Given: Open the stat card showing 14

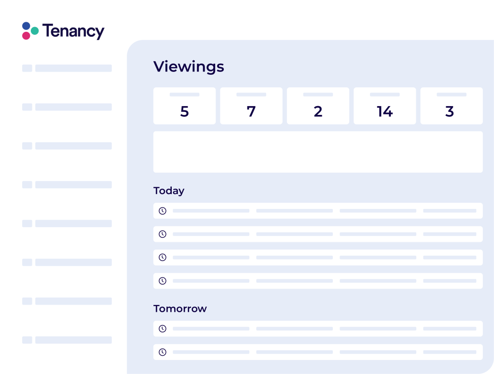Looking at the screenshot, I should [x=384, y=106].
